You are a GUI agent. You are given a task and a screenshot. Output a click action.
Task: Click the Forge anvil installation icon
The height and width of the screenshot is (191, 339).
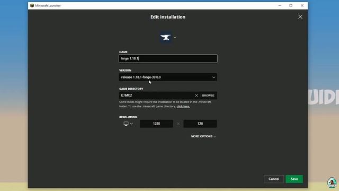coord(166,38)
